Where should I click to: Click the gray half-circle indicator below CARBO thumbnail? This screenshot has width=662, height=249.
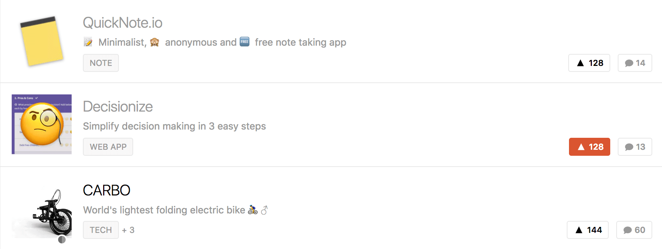point(62,240)
